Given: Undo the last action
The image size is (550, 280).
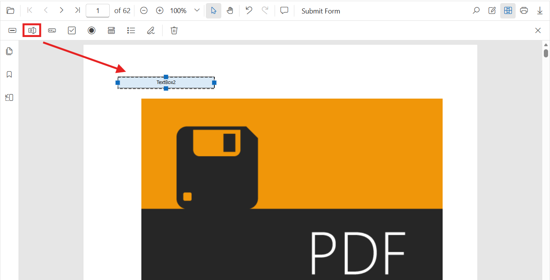Looking at the screenshot, I should (x=249, y=10).
